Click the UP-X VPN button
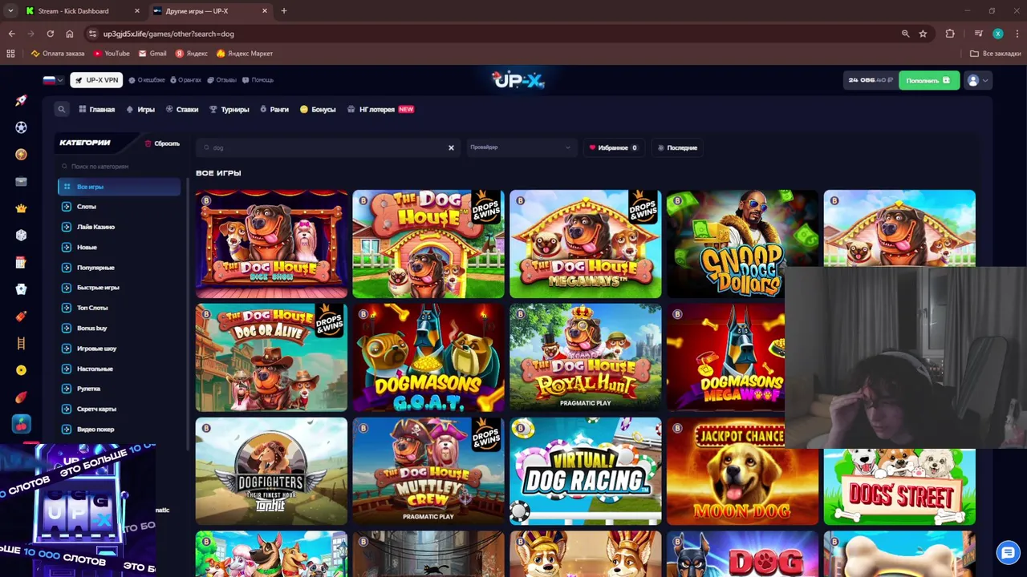The height and width of the screenshot is (577, 1027). coord(96,80)
